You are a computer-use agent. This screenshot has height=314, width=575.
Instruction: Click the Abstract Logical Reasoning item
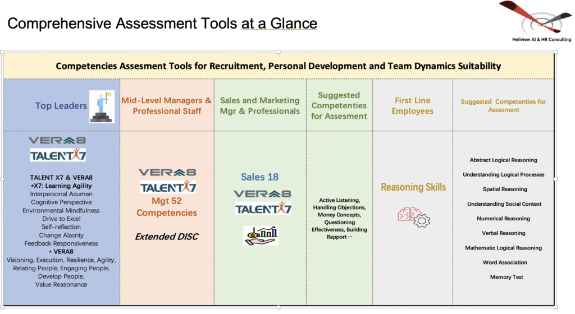click(503, 160)
